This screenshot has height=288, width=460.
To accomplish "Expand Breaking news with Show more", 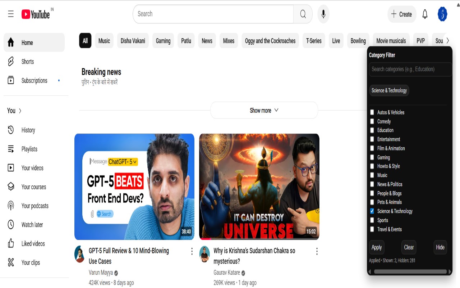I will (x=264, y=110).
